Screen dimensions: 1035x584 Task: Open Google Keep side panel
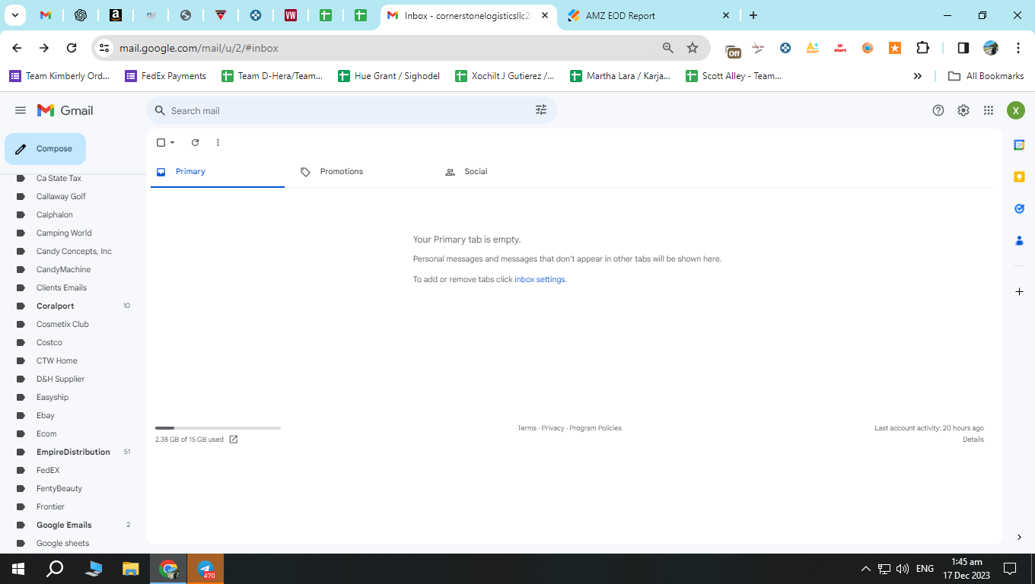[x=1019, y=176]
